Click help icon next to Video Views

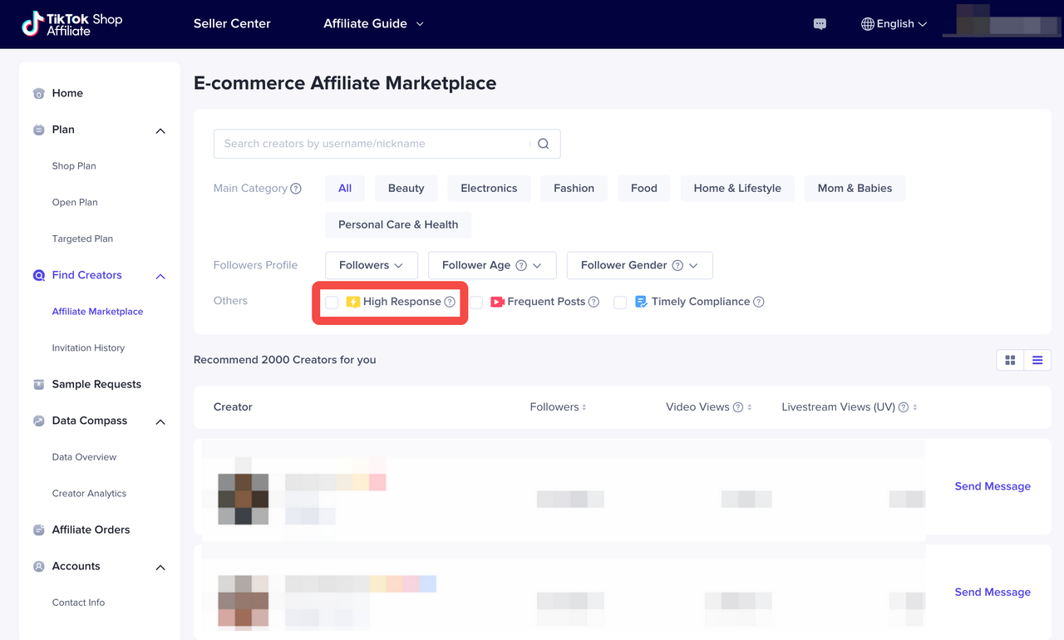(x=737, y=407)
